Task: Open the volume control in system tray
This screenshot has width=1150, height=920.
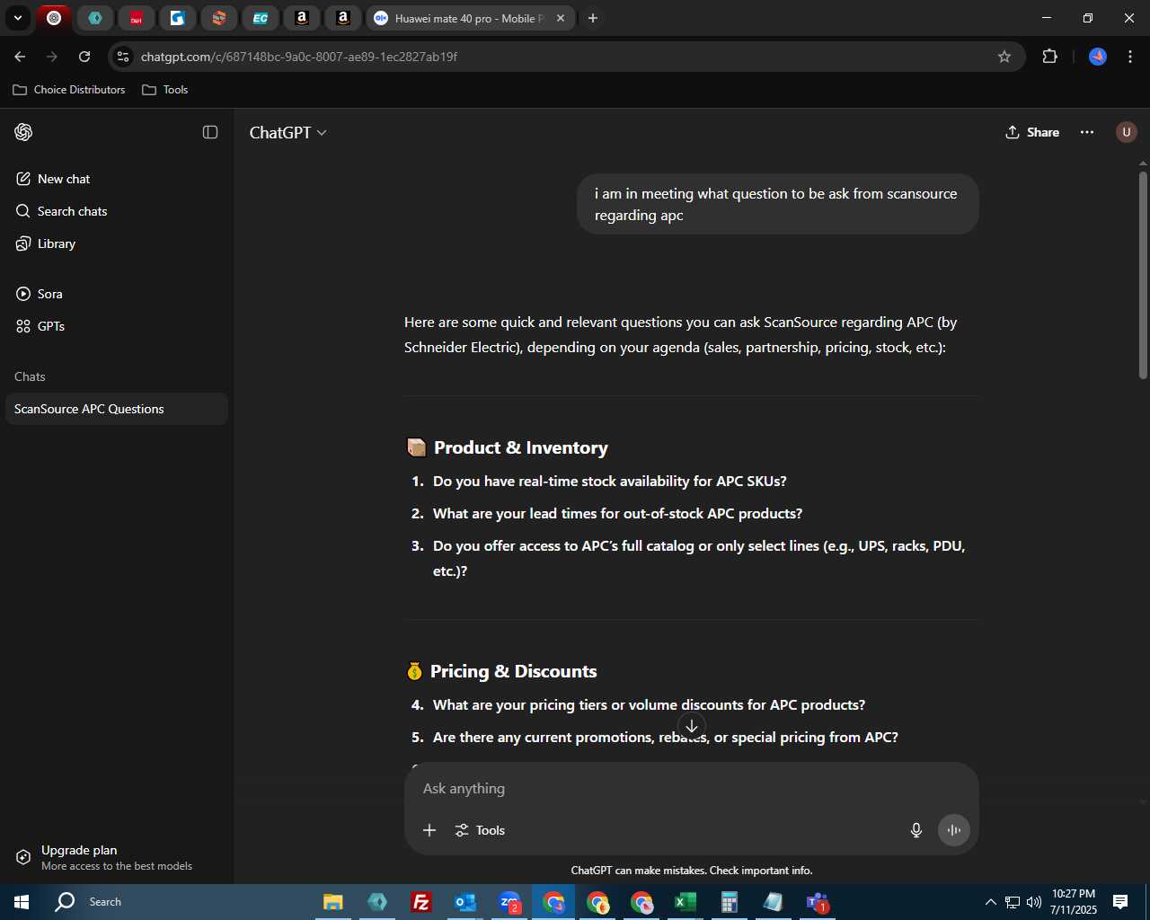Action: pos(1033,902)
